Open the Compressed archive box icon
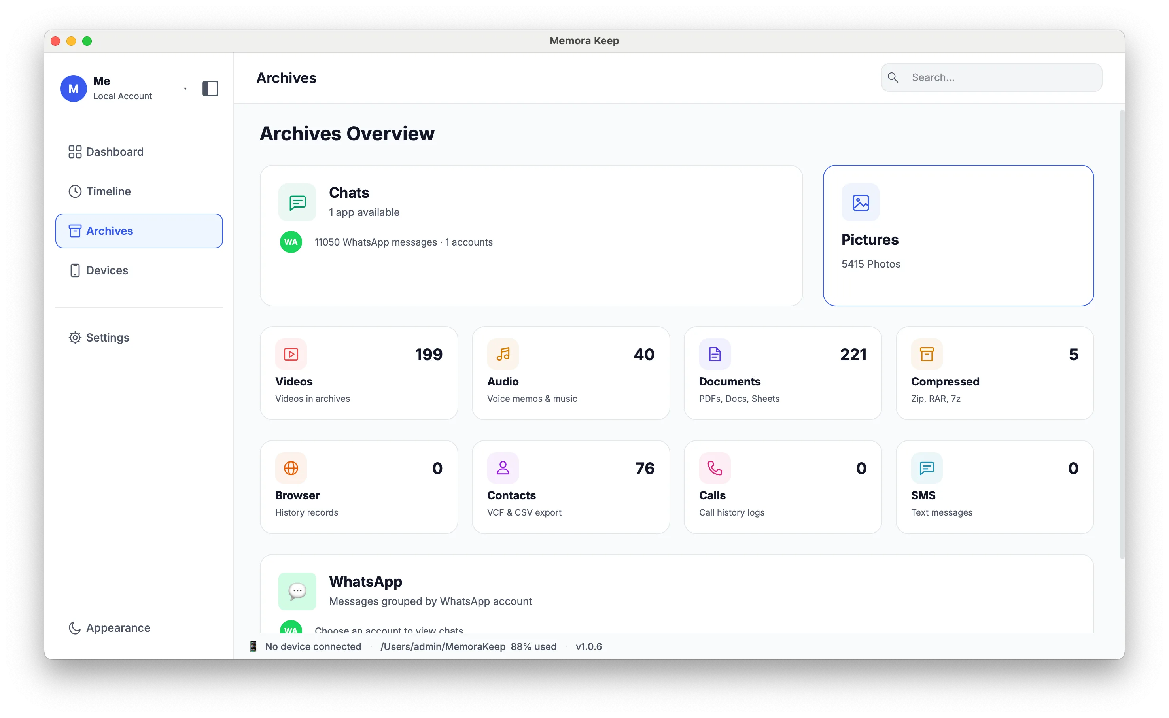Image resolution: width=1169 pixels, height=718 pixels. click(926, 354)
